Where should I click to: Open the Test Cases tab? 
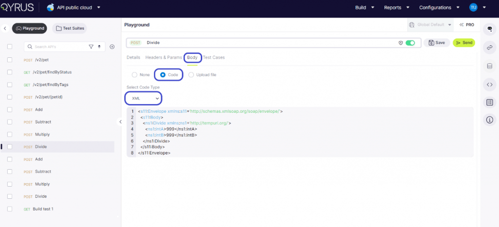coord(214,57)
